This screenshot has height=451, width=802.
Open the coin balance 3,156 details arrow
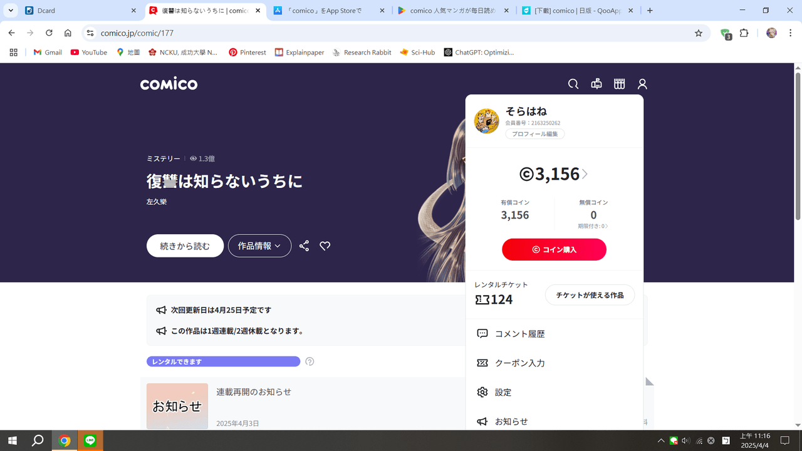585,174
